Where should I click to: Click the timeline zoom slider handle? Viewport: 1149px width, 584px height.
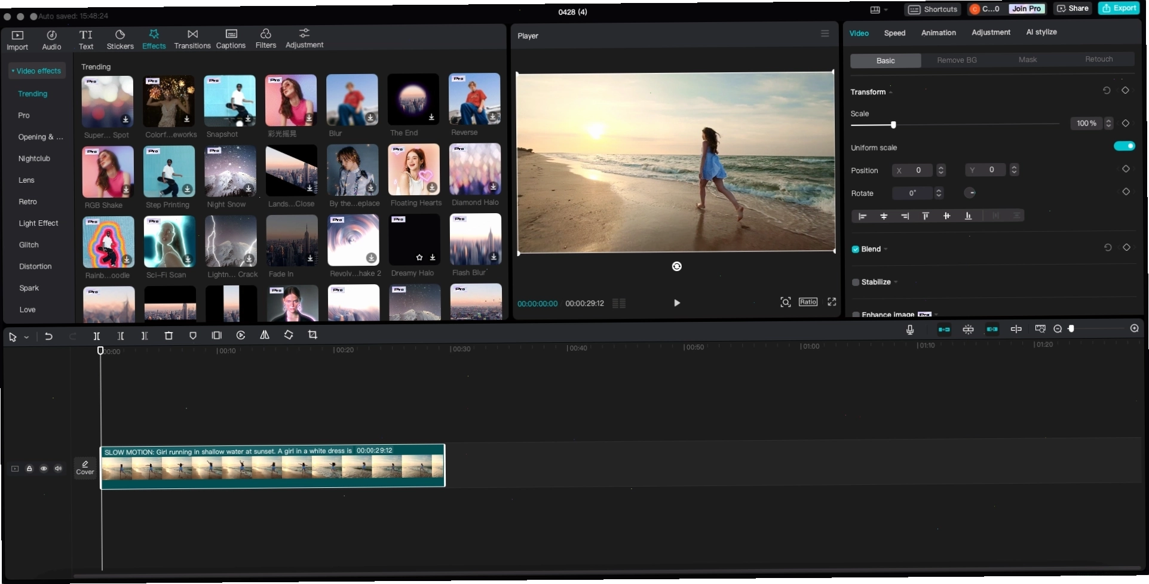[1071, 328]
